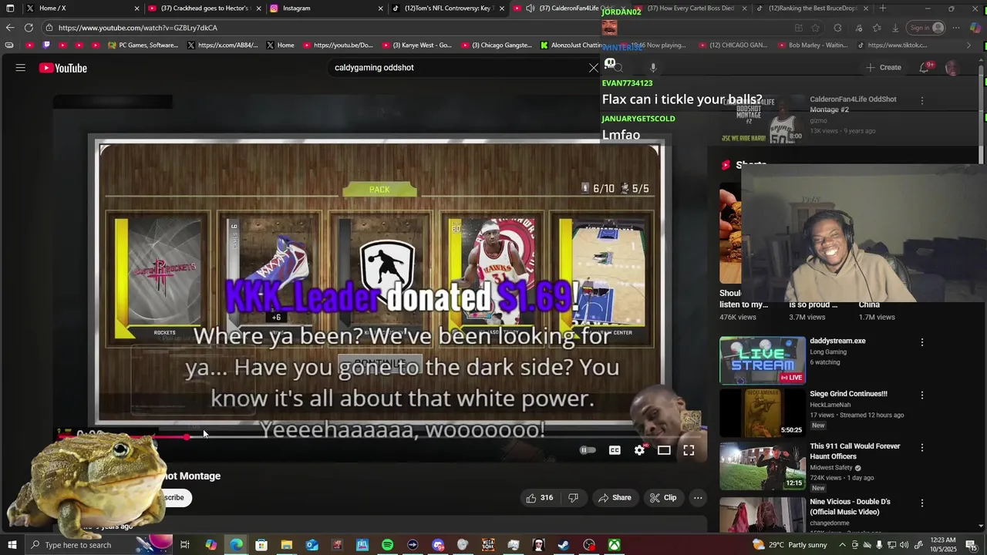This screenshot has height=555, width=987.
Task: Open the weather widget showing 29°C
Action: pos(790,545)
